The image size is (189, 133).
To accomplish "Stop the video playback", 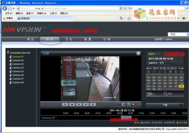I will click(x=72, y=104).
